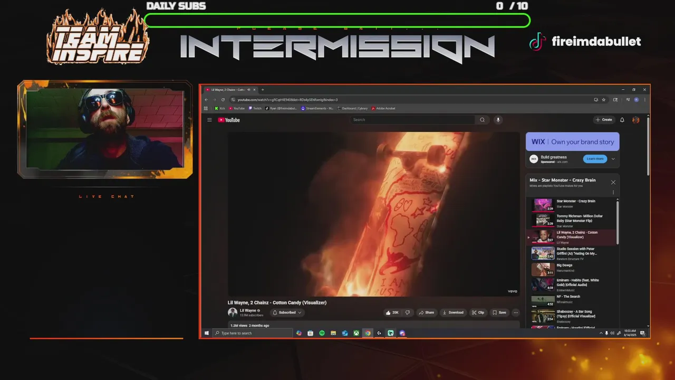Open the Adobe Acrobat bookmark
The image size is (675, 380).
click(x=383, y=108)
